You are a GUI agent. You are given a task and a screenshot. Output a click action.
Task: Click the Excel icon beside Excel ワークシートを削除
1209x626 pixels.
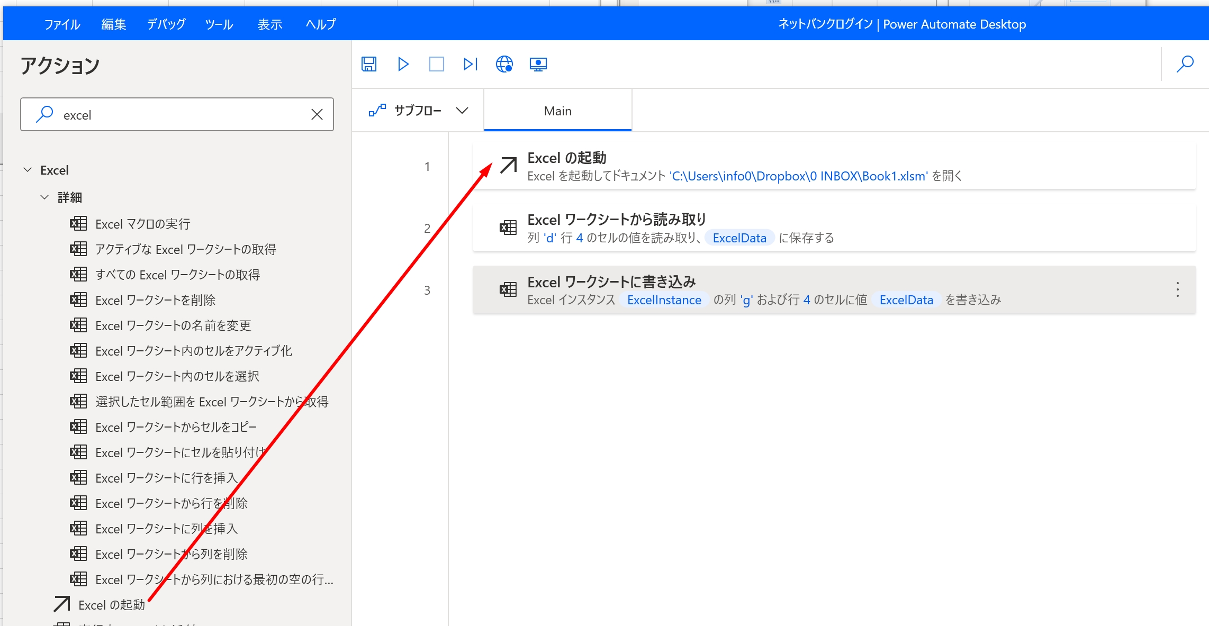coord(78,300)
